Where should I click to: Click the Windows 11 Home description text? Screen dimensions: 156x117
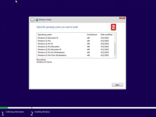coord(44,62)
